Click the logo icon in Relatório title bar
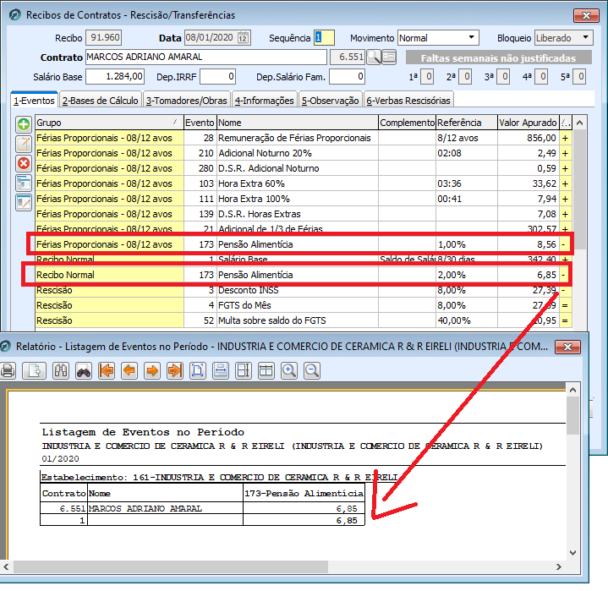The width and height of the screenshot is (608, 591). click(x=5, y=347)
